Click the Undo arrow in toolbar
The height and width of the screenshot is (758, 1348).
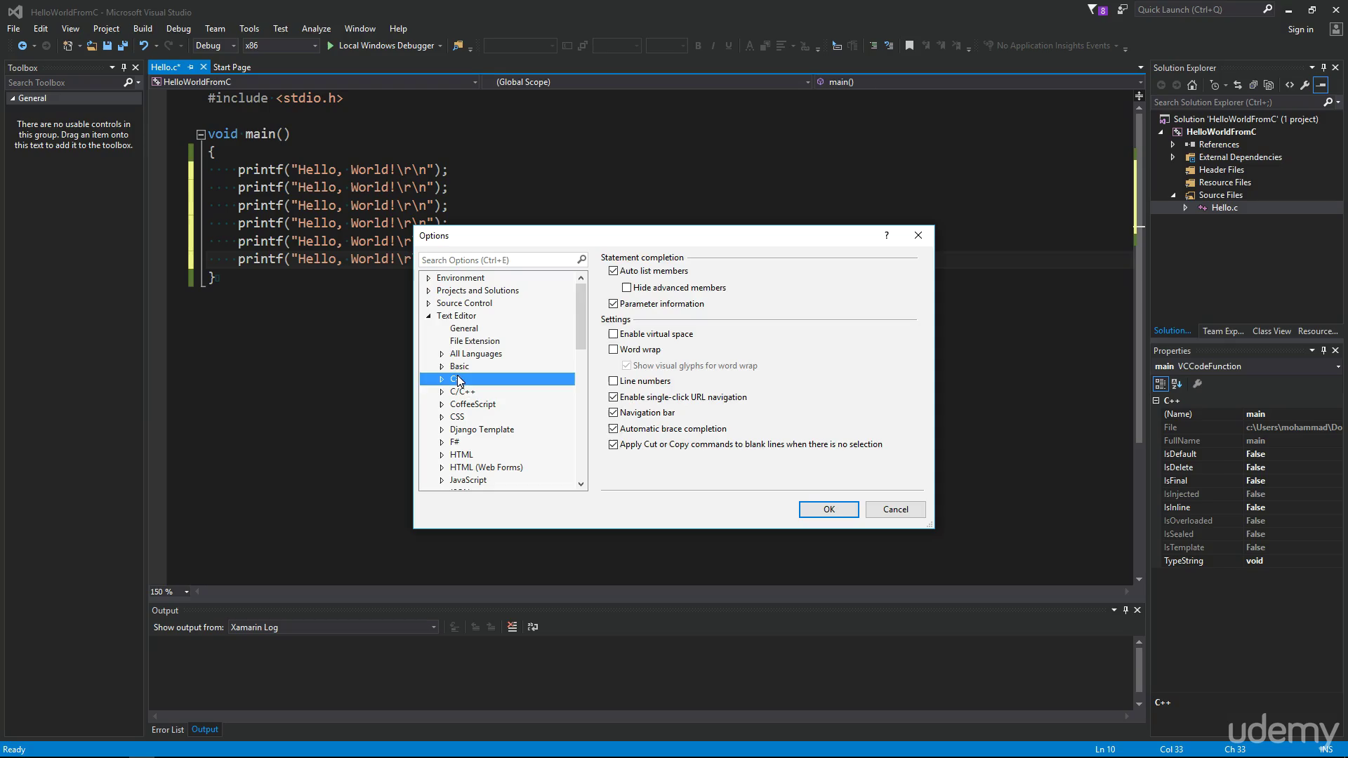144,46
